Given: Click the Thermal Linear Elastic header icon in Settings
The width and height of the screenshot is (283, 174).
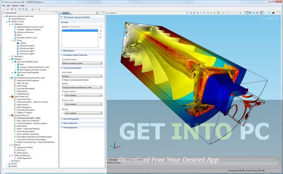Looking at the screenshot, I should (61, 17).
